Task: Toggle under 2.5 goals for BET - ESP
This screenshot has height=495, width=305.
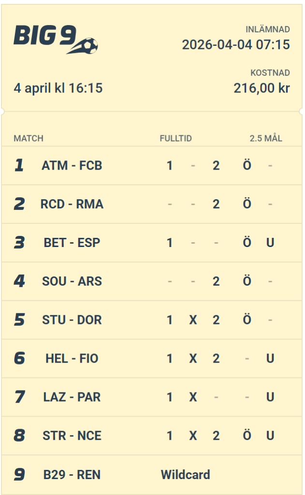Action: (270, 243)
